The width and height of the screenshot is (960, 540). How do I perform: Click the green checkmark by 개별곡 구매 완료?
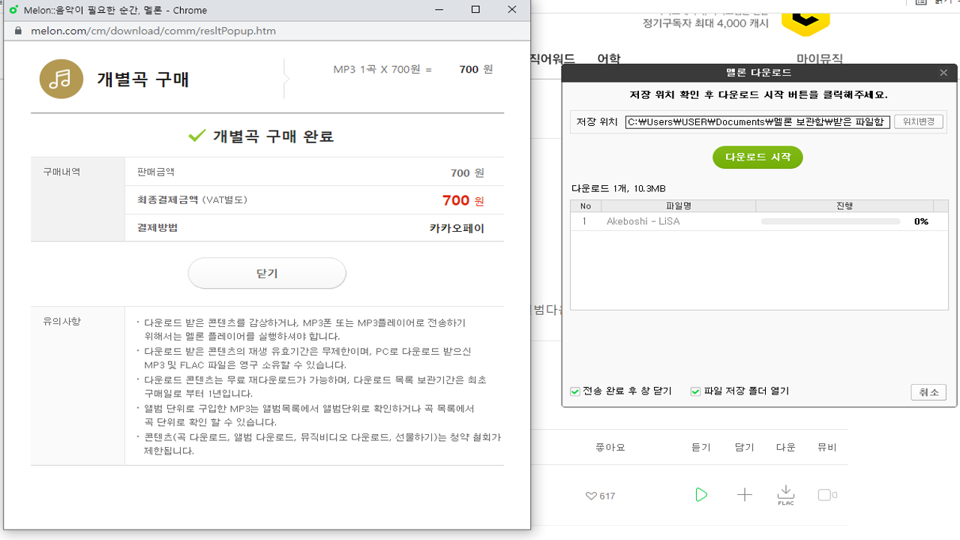click(197, 136)
